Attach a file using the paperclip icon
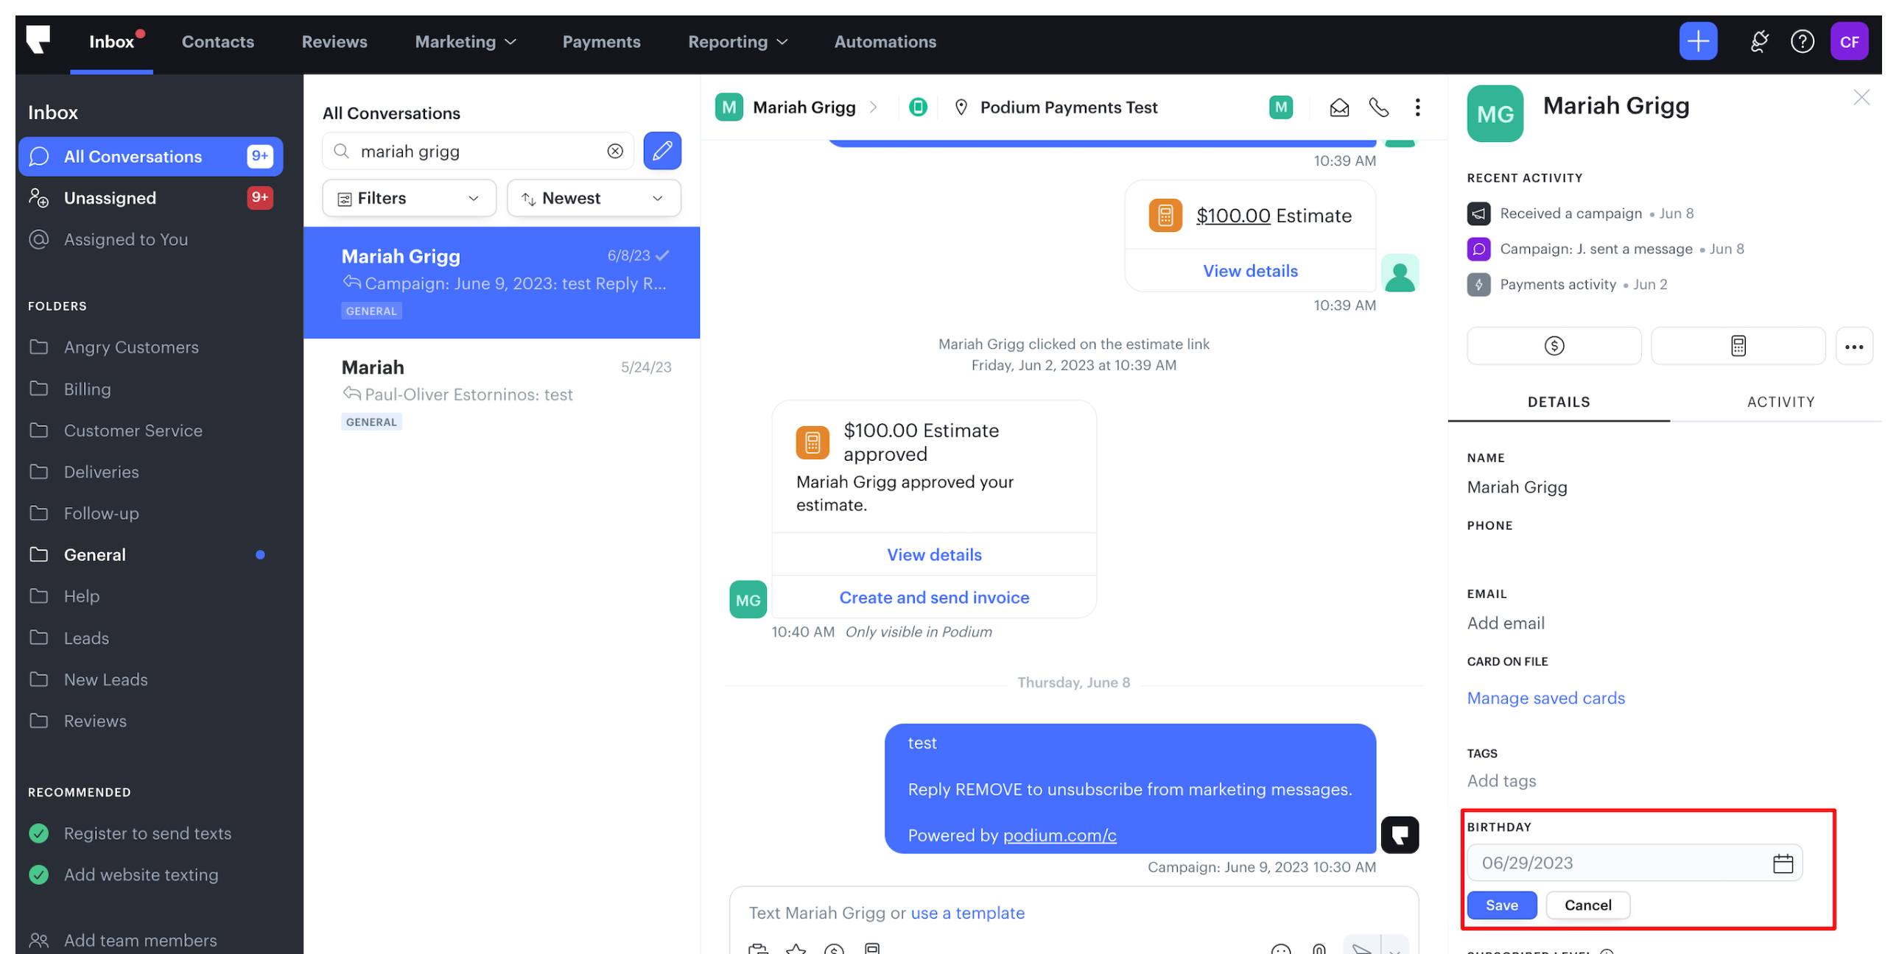The image size is (1899, 954). 1319,950
